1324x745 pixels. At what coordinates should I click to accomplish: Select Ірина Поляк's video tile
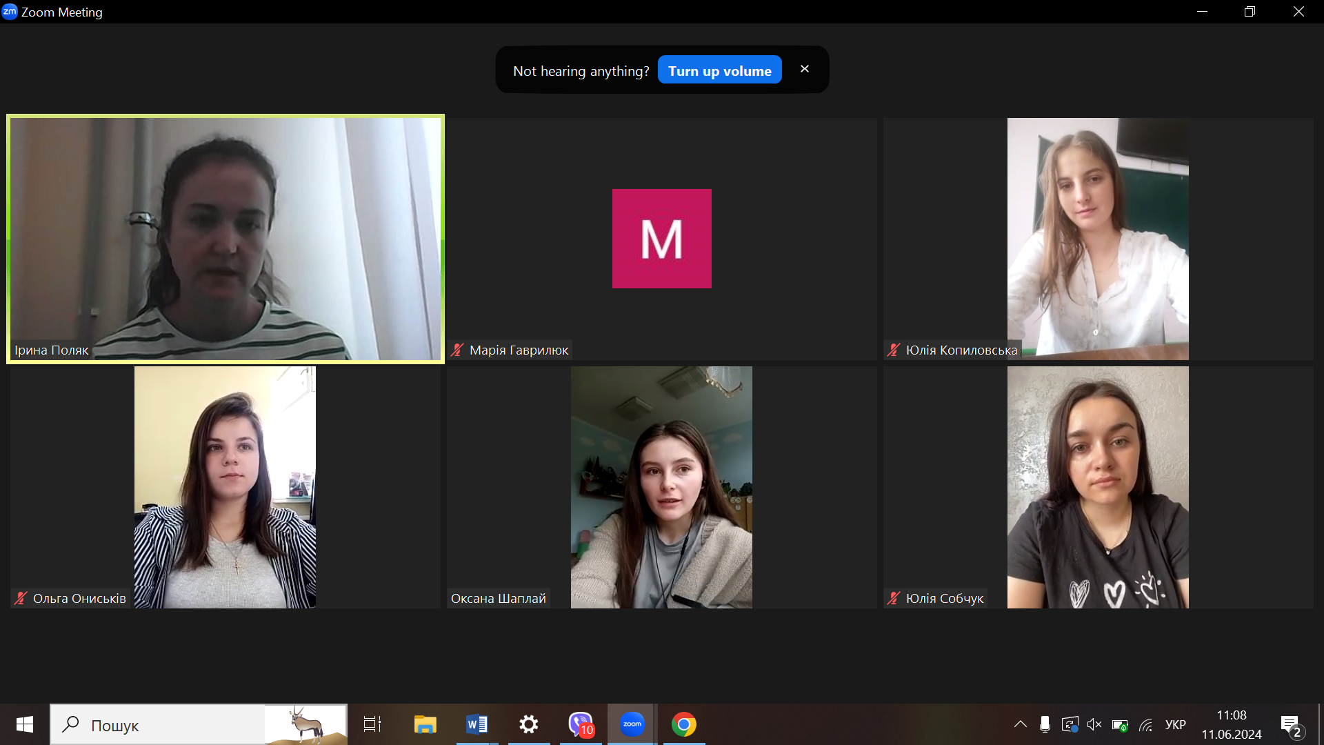pos(225,239)
